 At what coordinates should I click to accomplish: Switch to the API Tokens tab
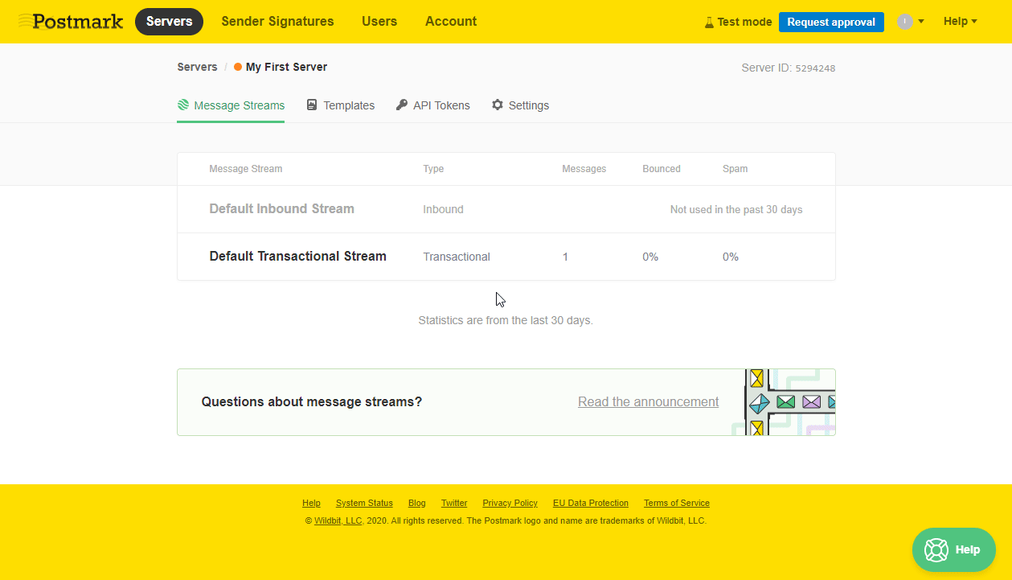coord(433,105)
